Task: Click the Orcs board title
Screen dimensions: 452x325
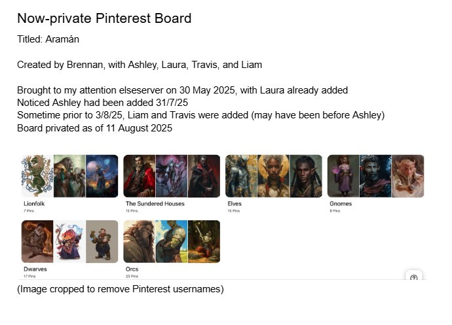Action: [x=132, y=269]
